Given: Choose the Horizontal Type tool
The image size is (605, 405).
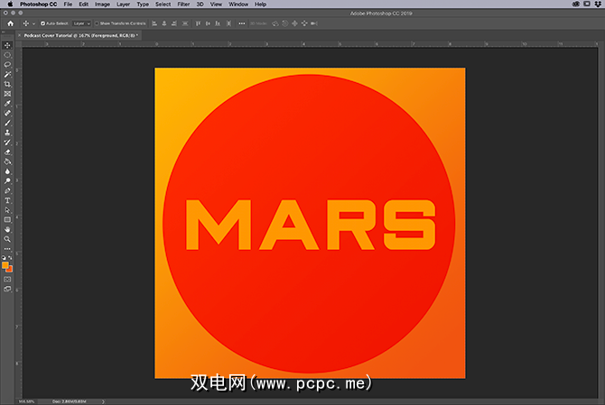Looking at the screenshot, I should 7,200.
